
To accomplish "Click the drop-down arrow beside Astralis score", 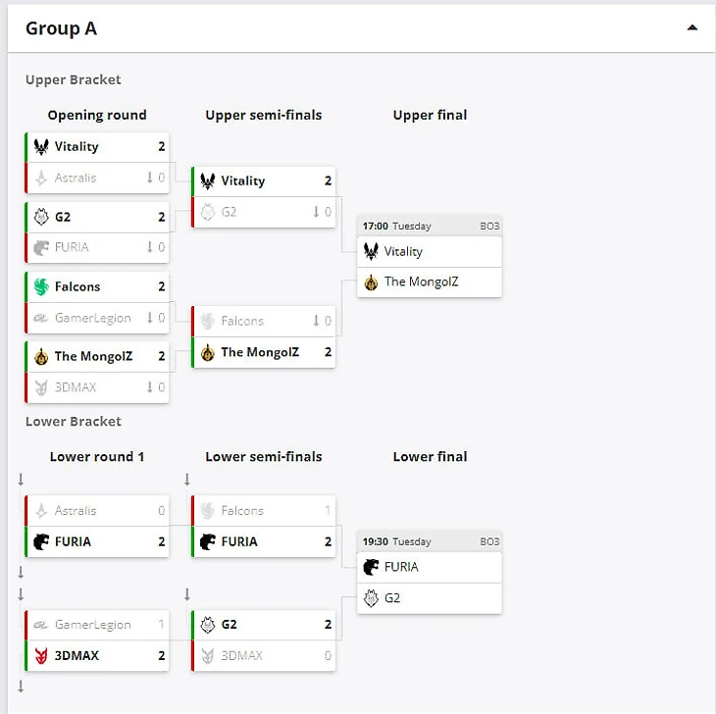I will [x=149, y=178].
